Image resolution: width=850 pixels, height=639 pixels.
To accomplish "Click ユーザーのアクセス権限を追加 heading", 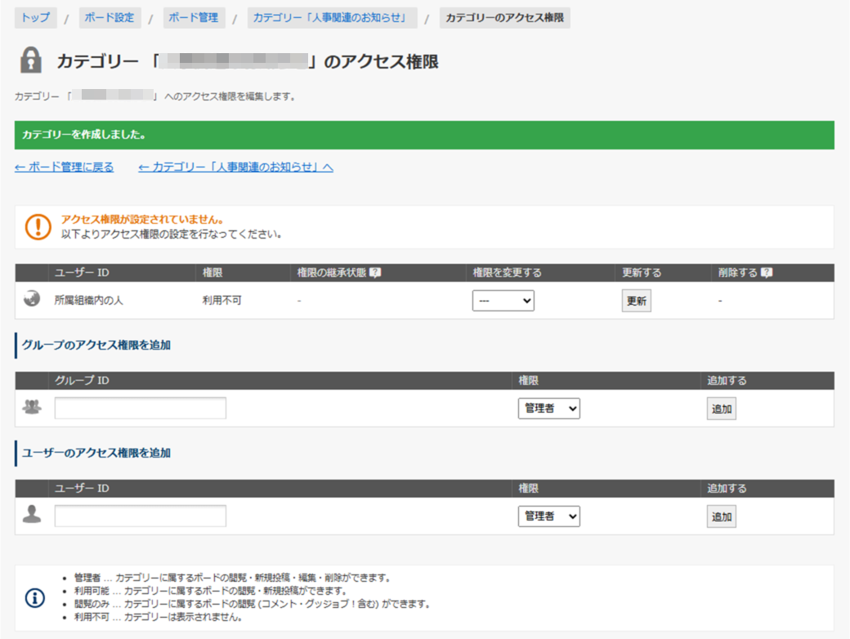I will 96,453.
